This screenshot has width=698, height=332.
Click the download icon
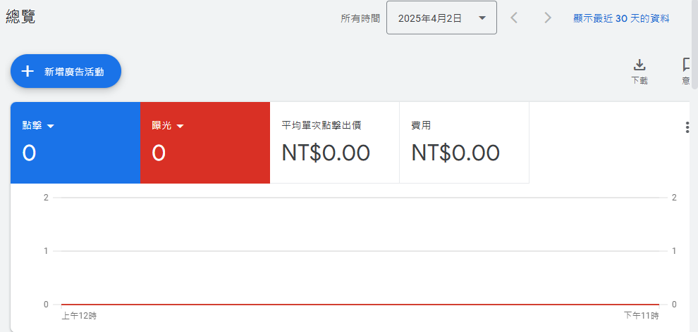tap(639, 65)
